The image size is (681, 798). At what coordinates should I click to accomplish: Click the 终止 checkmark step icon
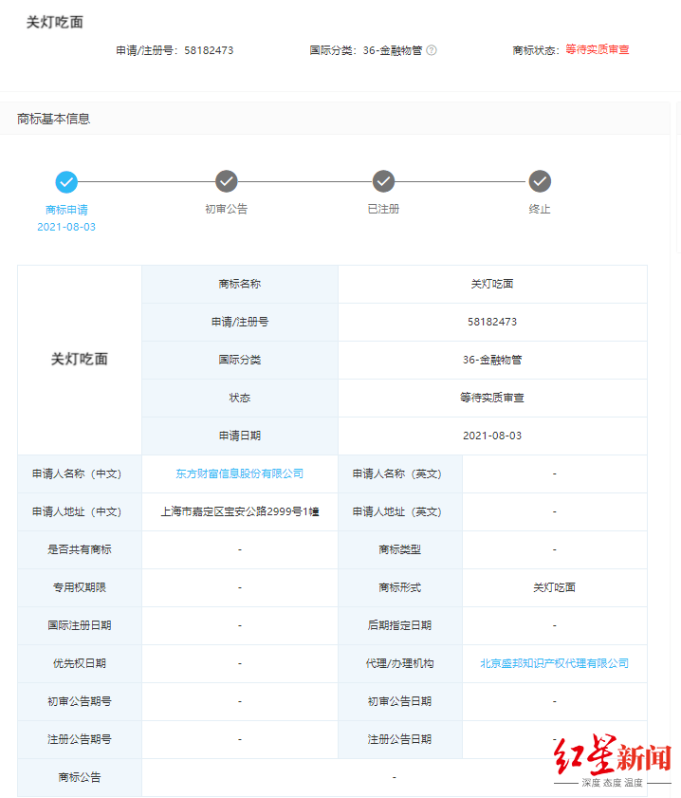(x=540, y=181)
